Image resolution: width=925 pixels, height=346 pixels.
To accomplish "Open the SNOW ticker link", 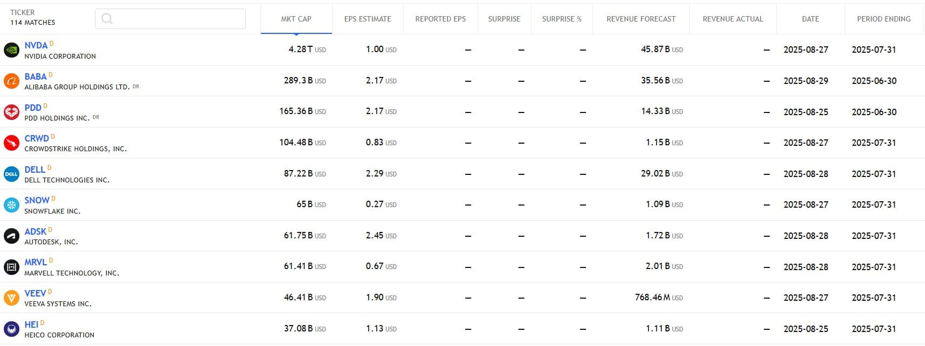I will tap(37, 201).
